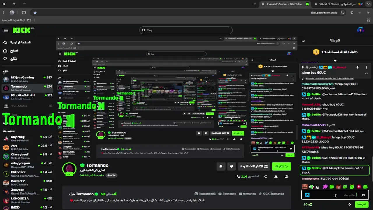The height and width of the screenshot is (210, 373).
Task: Open BRG2022 recommended channel
Action: [x=28, y=174]
